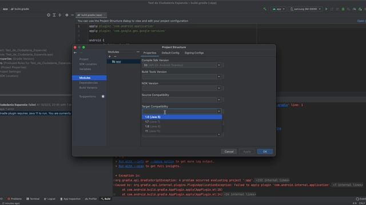The image size is (366, 205).
Task: Select Modules in dialog sidebar
Action: point(89,78)
